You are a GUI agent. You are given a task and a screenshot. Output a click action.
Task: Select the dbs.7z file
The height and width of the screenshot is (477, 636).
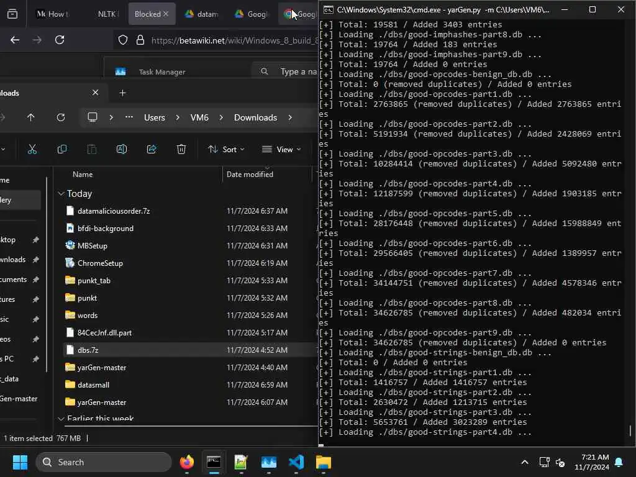pyautogui.click(x=88, y=350)
